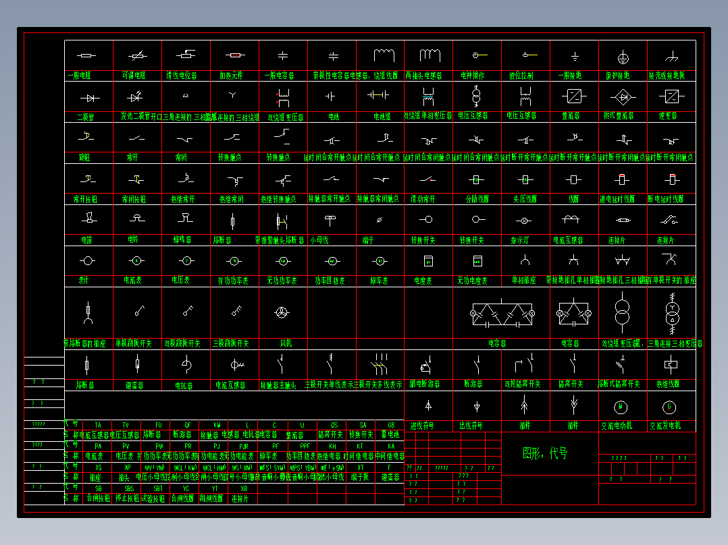Viewport: 728px width, 545px height.
Task: Select the 功率因数表 label
Action: click(330, 281)
